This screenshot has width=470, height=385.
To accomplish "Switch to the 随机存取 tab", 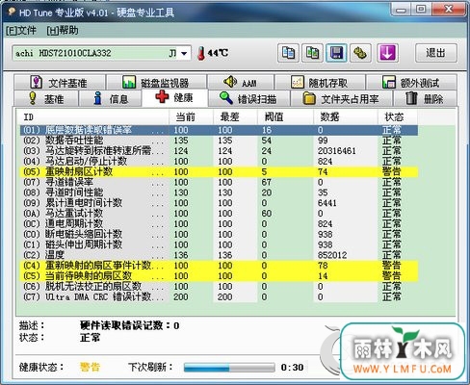I will point(320,83).
